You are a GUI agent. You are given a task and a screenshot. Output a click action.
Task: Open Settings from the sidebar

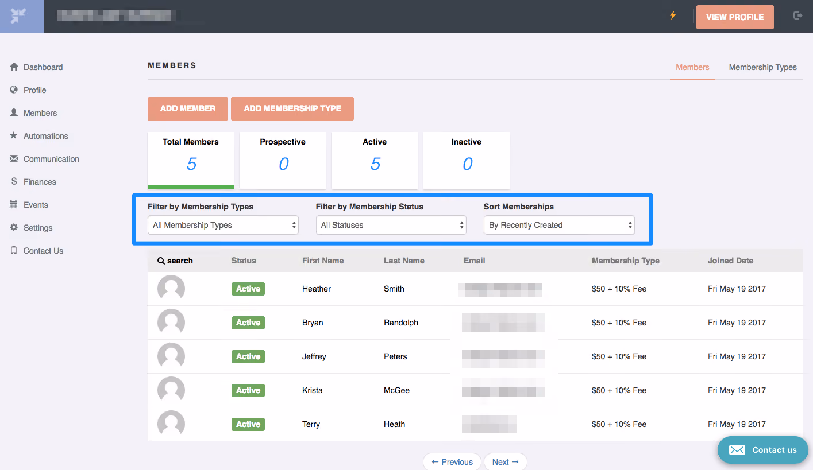tap(38, 228)
